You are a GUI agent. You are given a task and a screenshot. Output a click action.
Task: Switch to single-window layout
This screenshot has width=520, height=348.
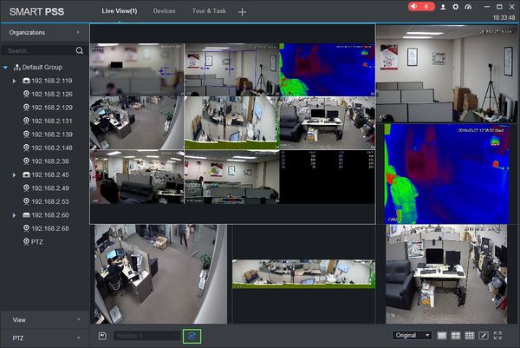pyautogui.click(x=442, y=335)
